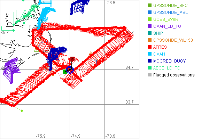Click the 33.7 latitude label on right
This screenshot has width=209, height=139.
coord(130,102)
